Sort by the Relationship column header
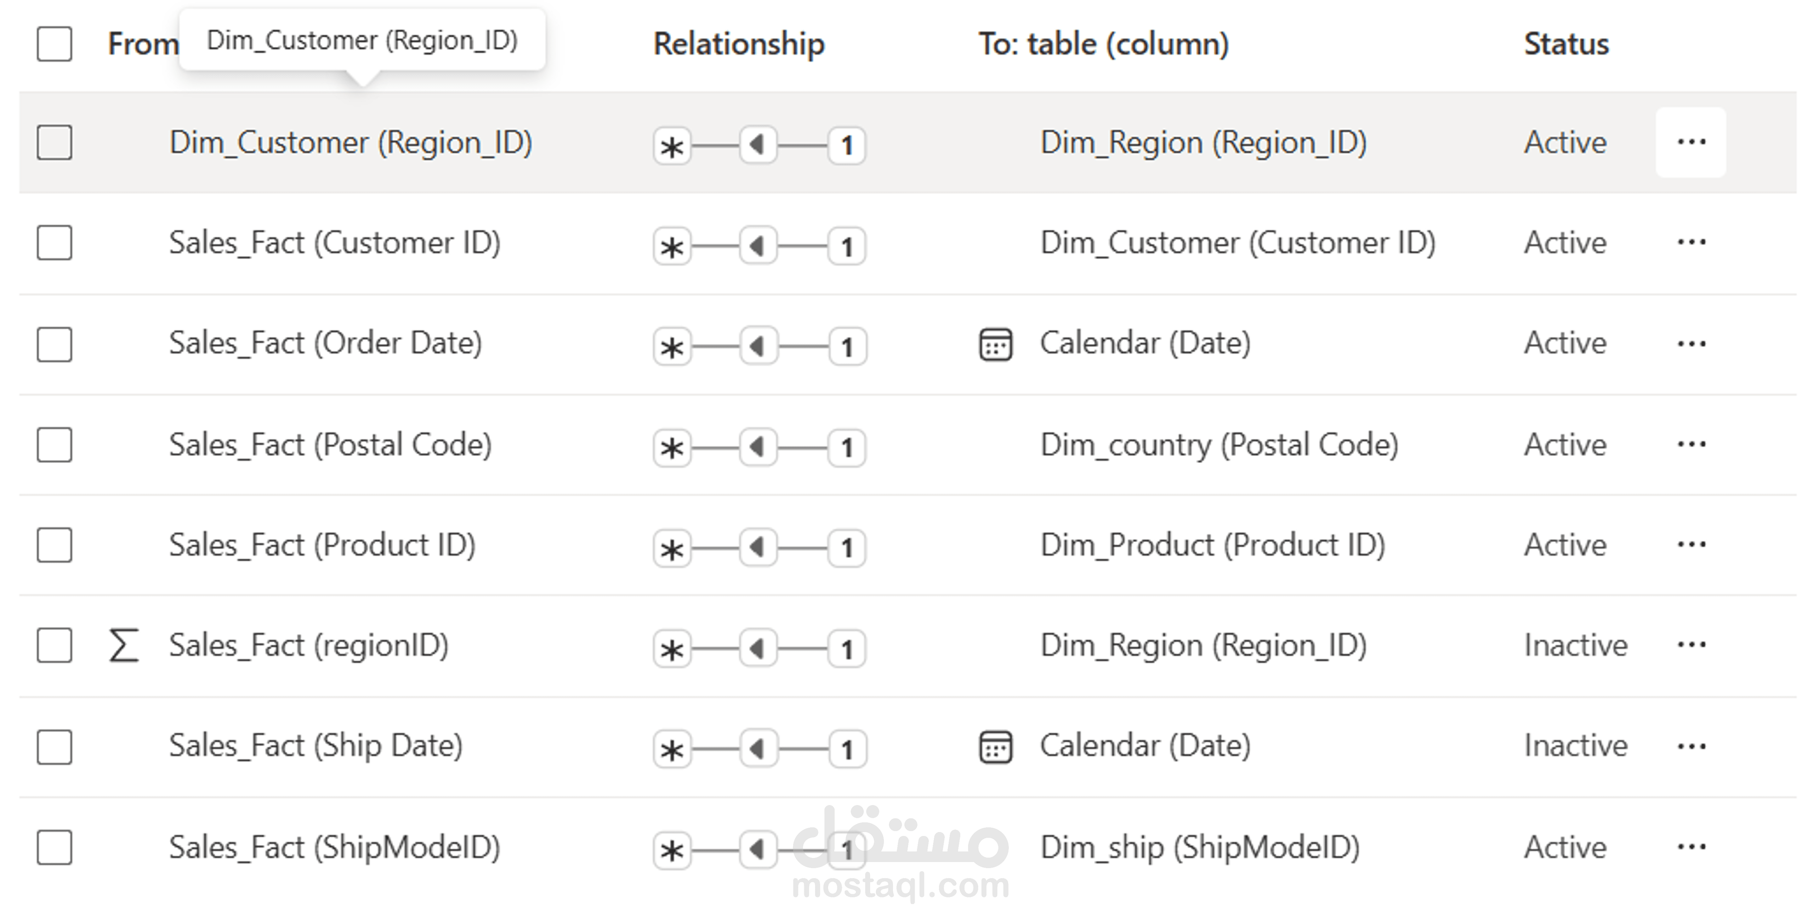 [739, 44]
